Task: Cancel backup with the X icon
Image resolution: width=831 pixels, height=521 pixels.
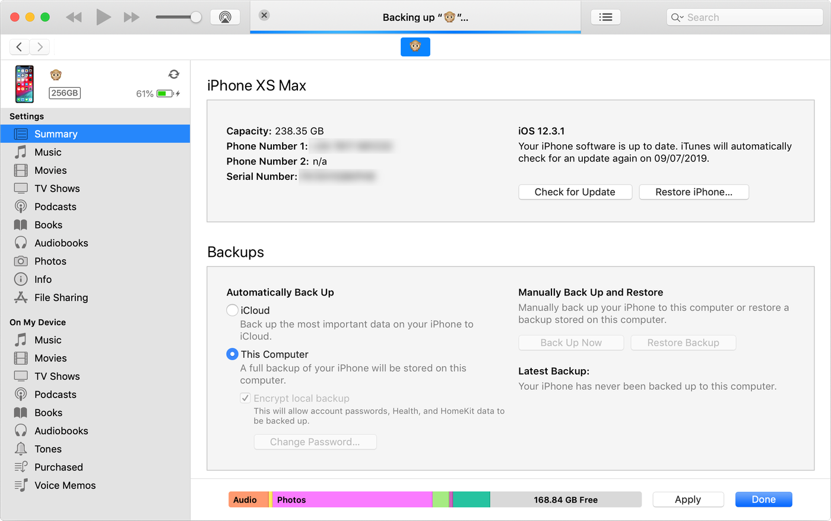Action: tap(265, 15)
